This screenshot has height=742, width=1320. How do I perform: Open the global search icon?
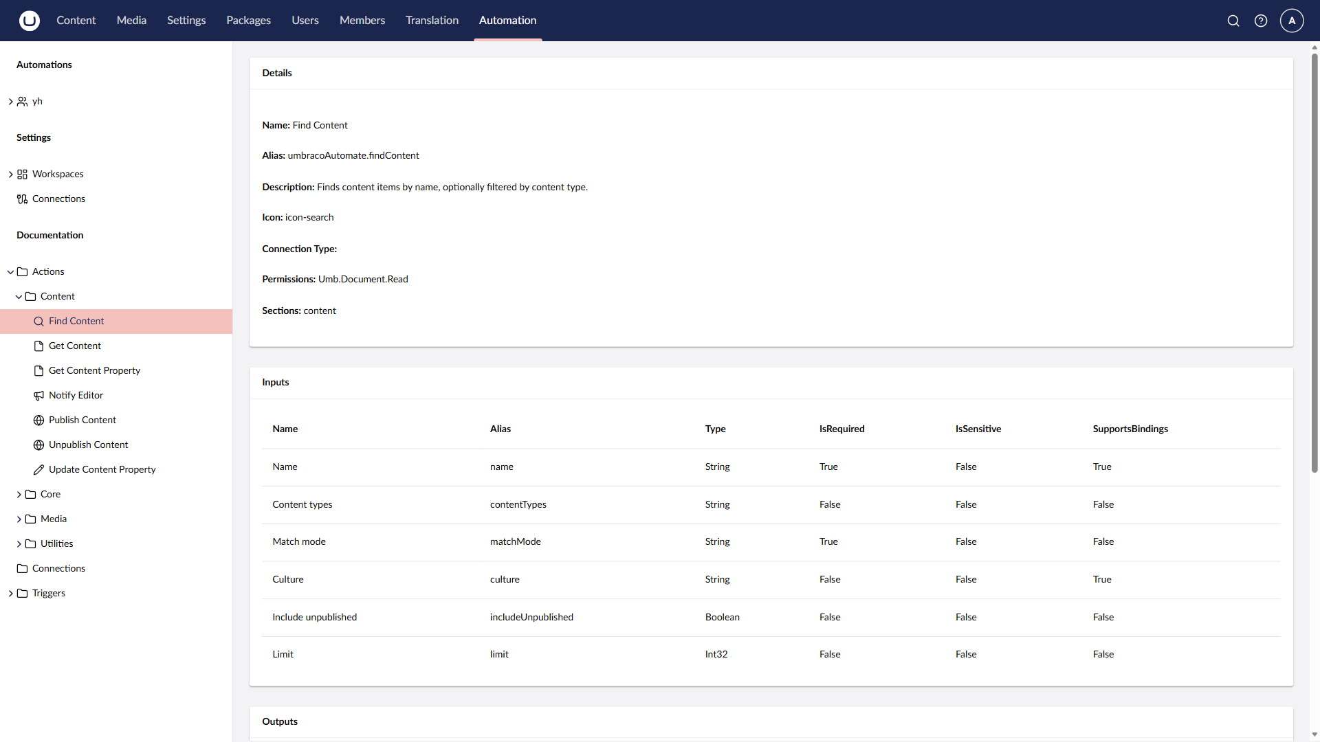1233,21
